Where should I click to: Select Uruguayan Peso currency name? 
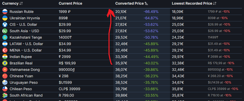point(24,82)
